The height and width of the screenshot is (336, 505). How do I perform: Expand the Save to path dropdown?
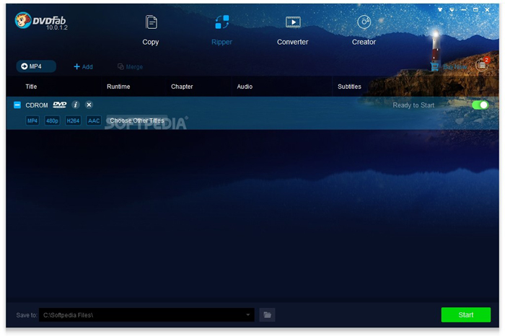click(x=247, y=315)
